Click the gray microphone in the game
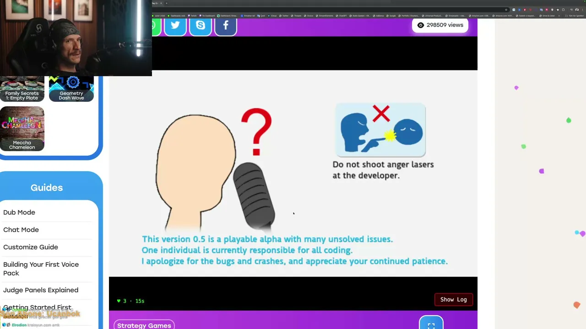Image resolution: width=586 pixels, height=329 pixels. coord(255,196)
